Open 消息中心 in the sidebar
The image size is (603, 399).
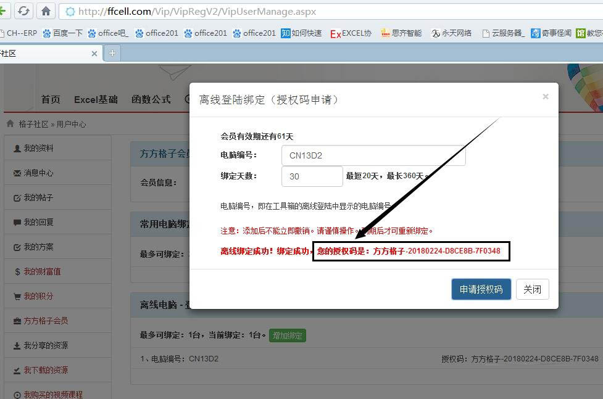[x=57, y=173]
